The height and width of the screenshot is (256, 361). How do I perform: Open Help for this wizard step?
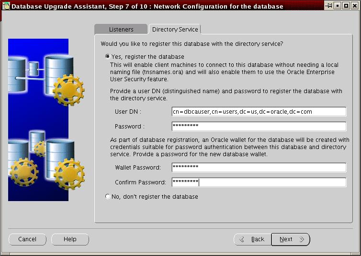click(x=70, y=239)
